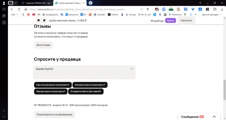Viewport: 226px width, 120px height.
Task: Open the rutracker bookmark
Action: coord(99,14)
